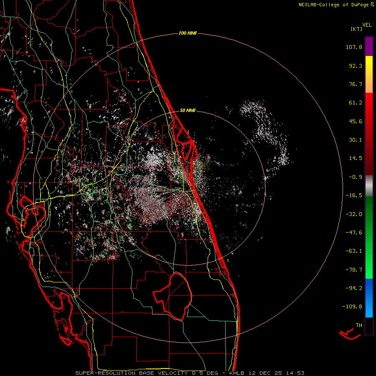This screenshot has height=376, width=376.
Task: Select the -78.7 scale value
Action: pos(354,270)
